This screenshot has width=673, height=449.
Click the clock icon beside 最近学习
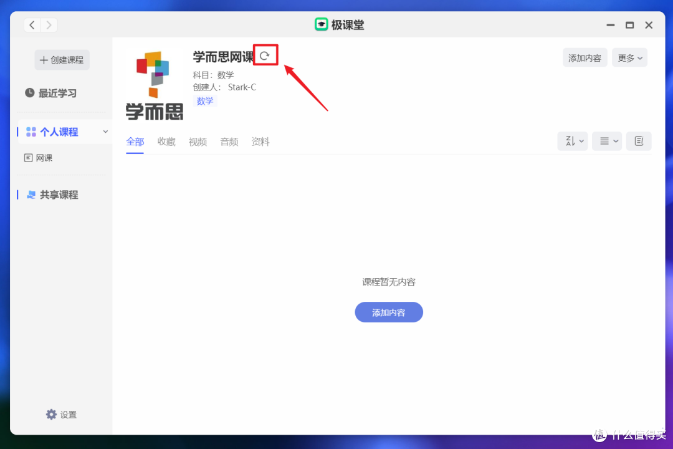click(x=30, y=93)
